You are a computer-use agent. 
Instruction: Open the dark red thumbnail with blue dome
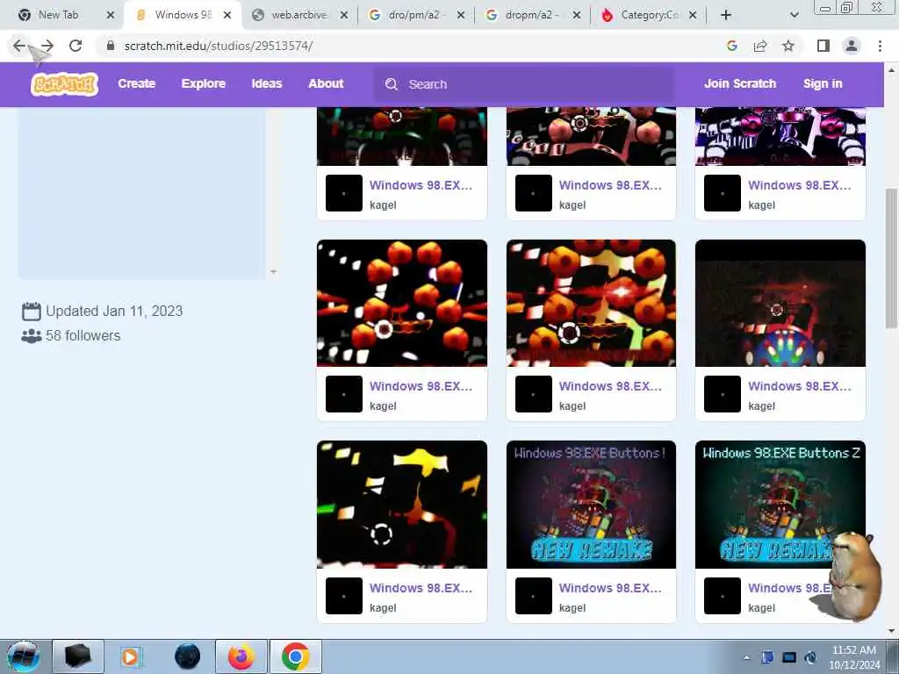[x=780, y=303]
